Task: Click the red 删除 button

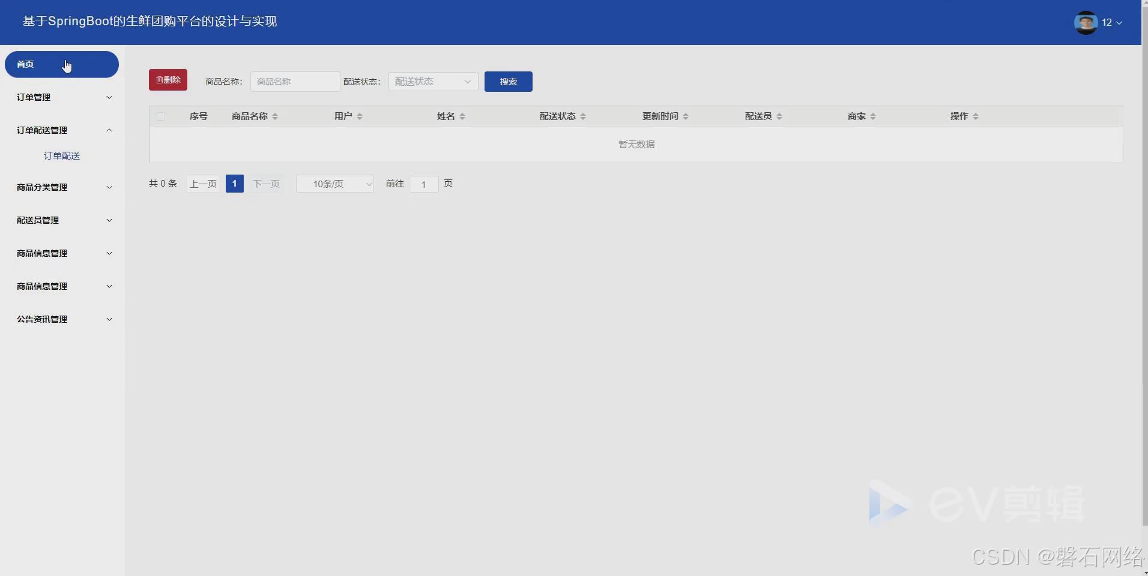Action: click(x=168, y=80)
